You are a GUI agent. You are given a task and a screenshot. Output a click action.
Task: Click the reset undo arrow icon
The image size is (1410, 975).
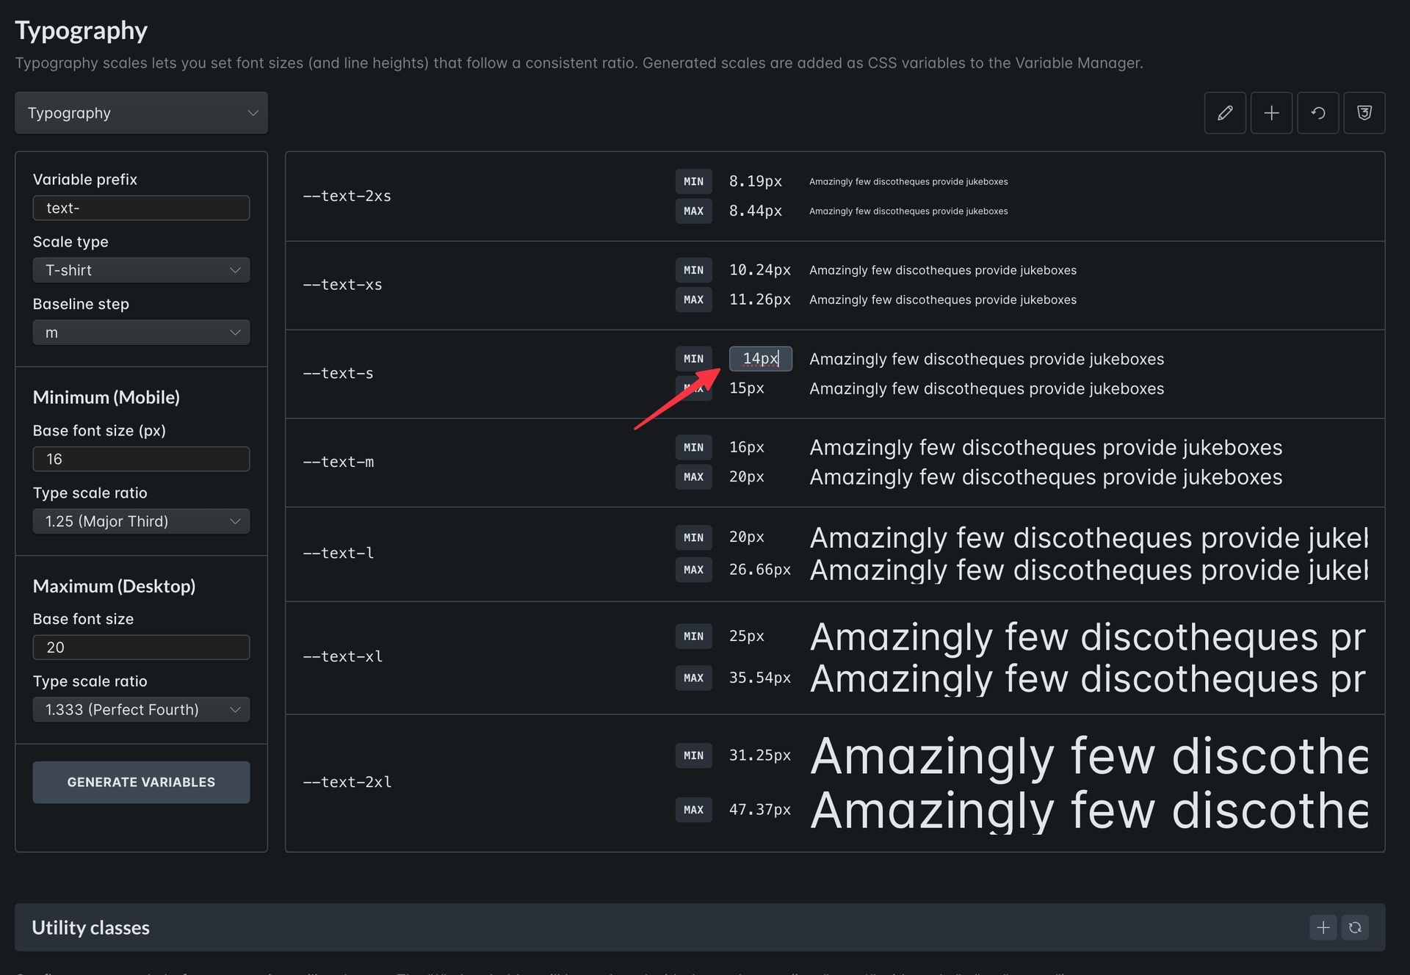1317,113
